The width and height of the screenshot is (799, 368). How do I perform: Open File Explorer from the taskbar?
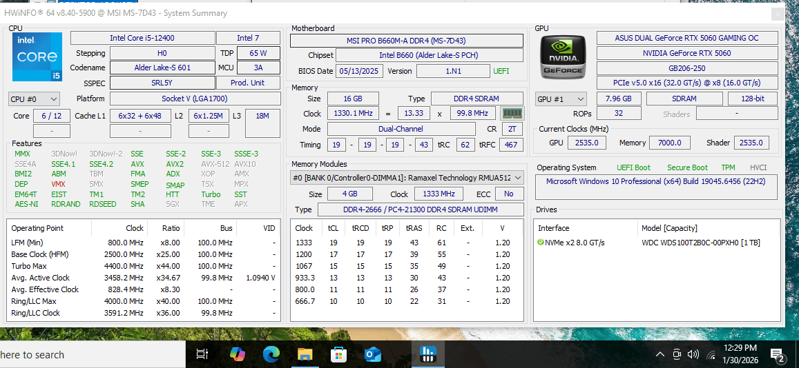tap(305, 354)
